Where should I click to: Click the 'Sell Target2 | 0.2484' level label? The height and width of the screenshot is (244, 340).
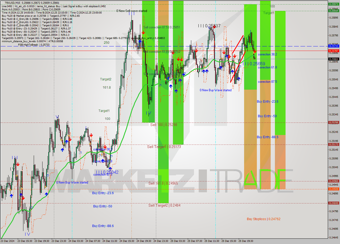point(164,205)
